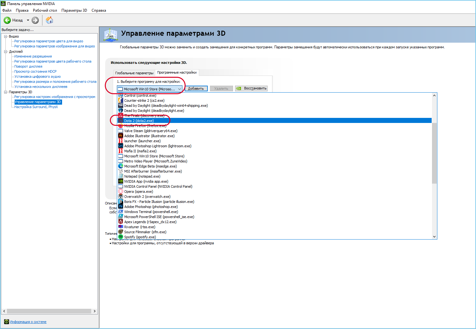This screenshot has height=329, width=476.
Task: Collapse the Видео tree node
Action: coord(6,36)
